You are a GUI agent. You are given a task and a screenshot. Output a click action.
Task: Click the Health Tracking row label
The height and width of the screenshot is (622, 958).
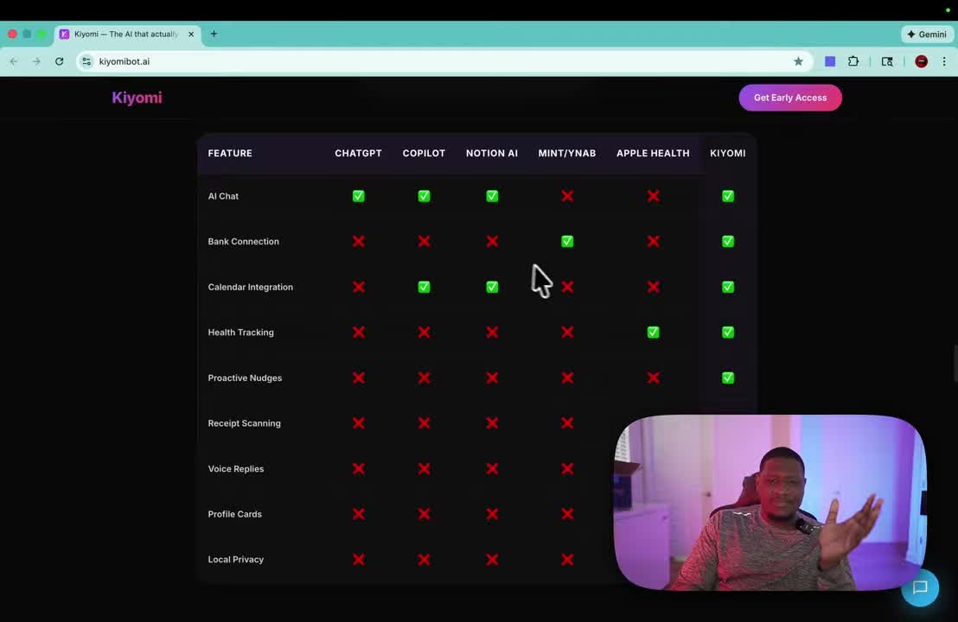pos(240,332)
